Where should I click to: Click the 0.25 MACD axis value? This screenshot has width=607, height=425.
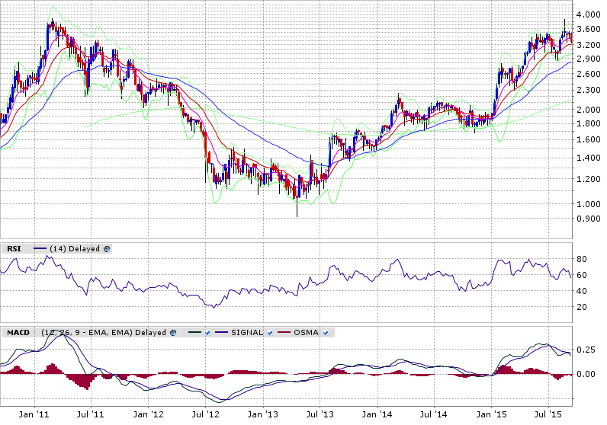pos(584,350)
